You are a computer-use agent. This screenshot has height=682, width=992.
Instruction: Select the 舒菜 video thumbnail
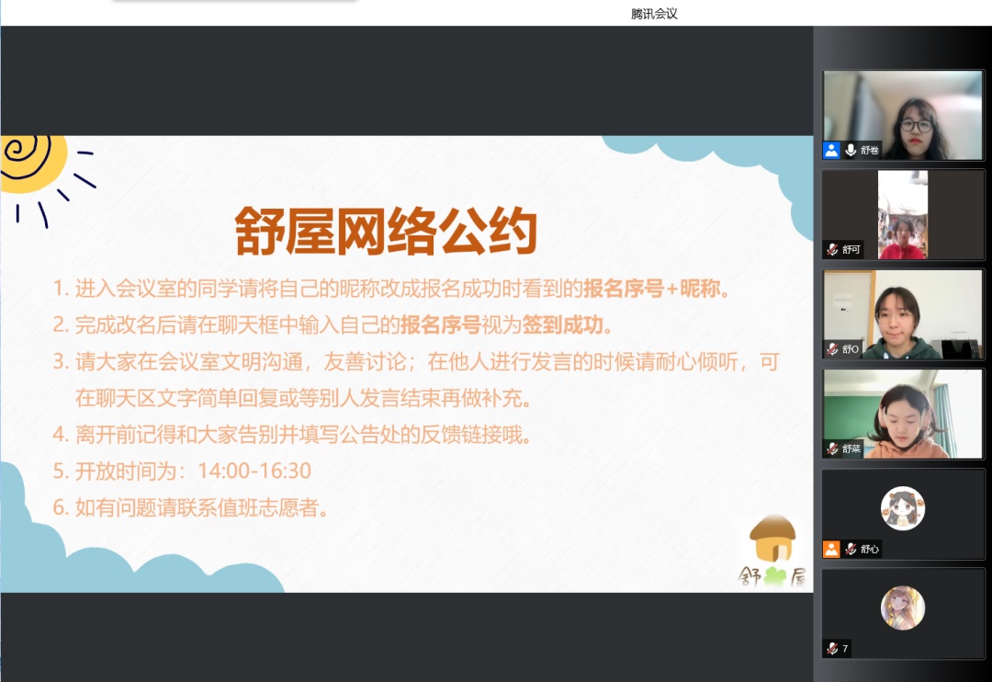pos(903,414)
